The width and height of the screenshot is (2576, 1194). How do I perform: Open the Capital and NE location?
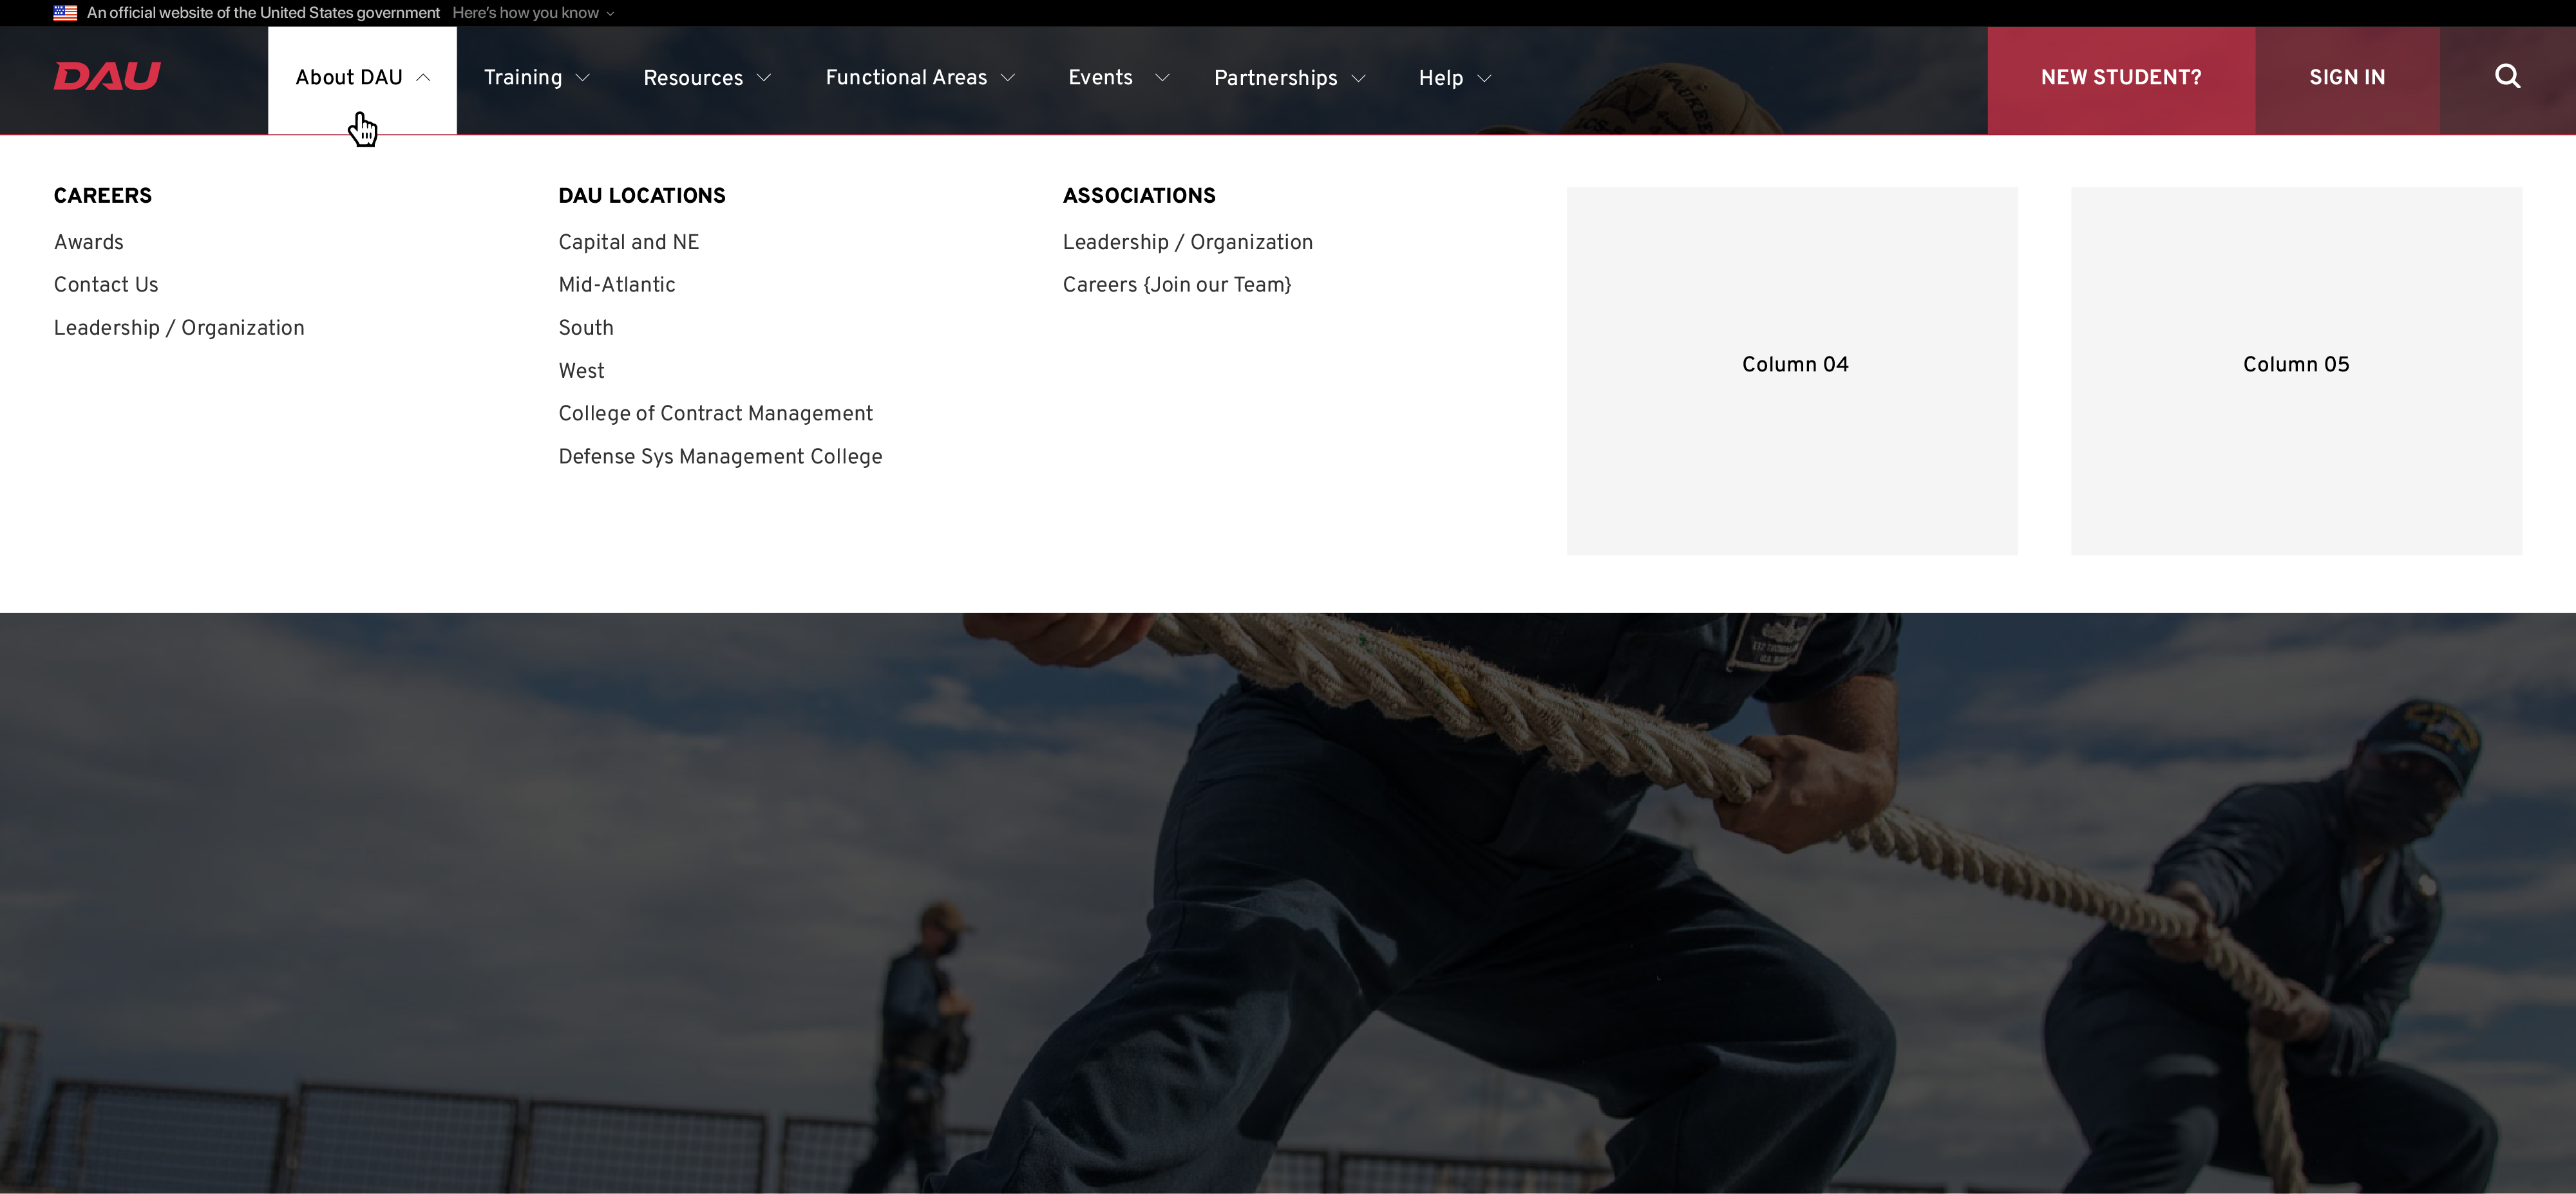point(628,242)
